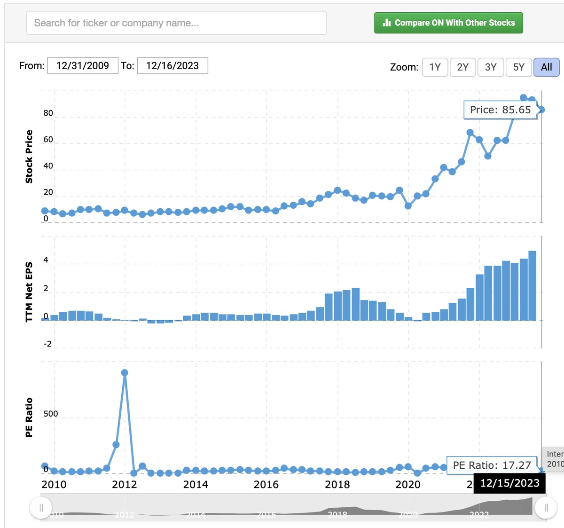Select the right range handle of navigator
Screen dimensions: 564x528
tap(546, 508)
